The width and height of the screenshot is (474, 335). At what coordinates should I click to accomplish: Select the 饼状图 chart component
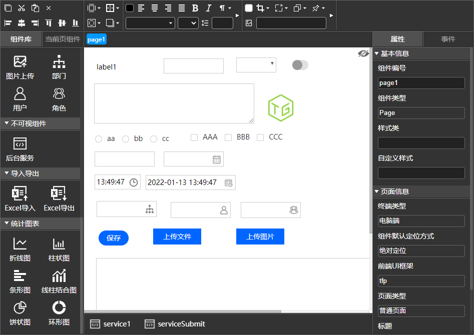click(20, 313)
